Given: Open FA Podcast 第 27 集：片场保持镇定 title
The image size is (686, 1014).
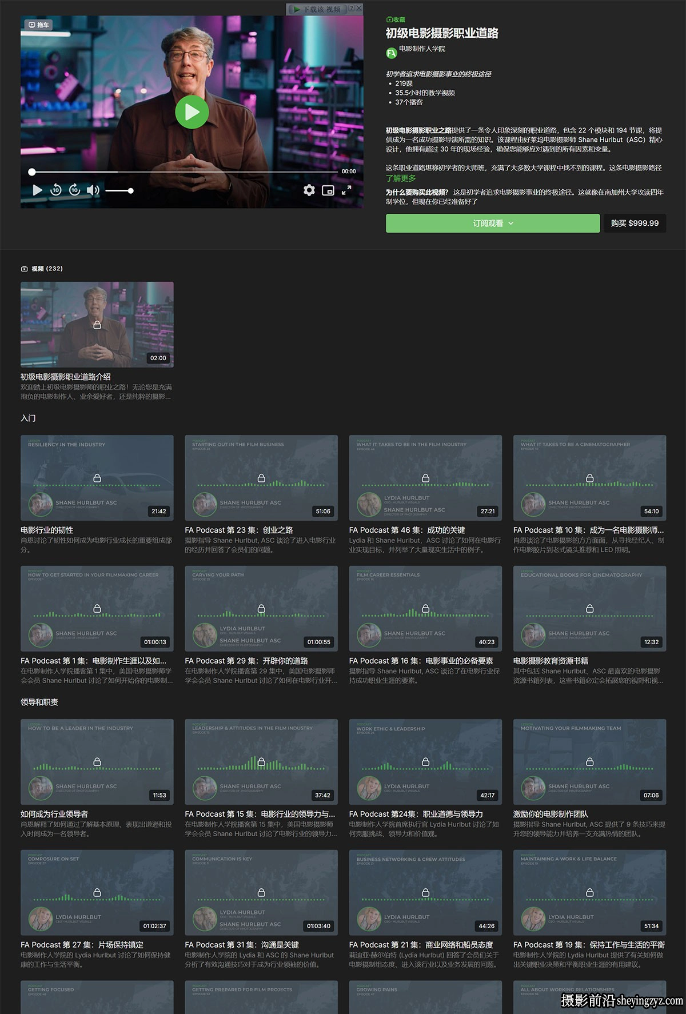Looking at the screenshot, I should [x=82, y=945].
